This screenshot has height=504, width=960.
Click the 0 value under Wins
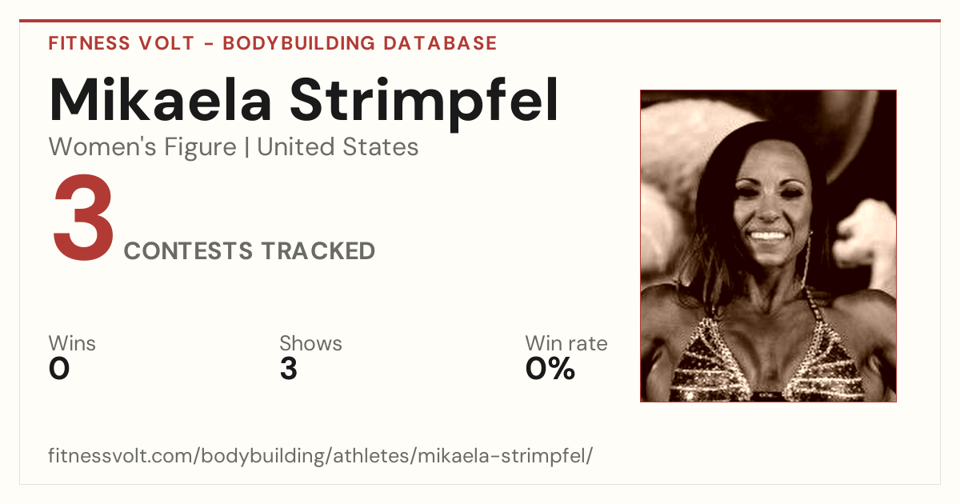(59, 369)
